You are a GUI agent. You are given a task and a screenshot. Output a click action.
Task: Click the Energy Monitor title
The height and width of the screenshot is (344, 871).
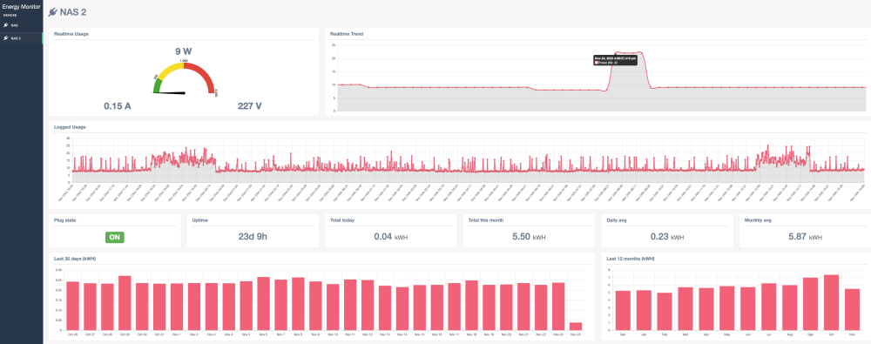click(x=21, y=7)
